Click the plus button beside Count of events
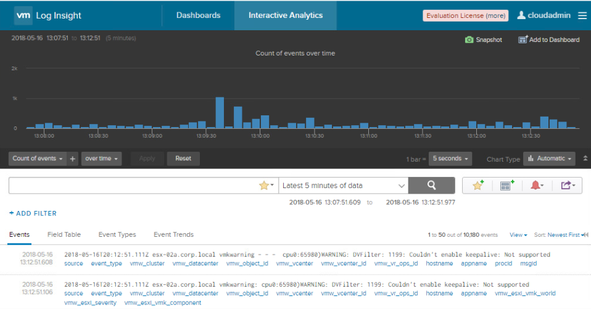Image resolution: width=591 pixels, height=309 pixels. pos(72,159)
